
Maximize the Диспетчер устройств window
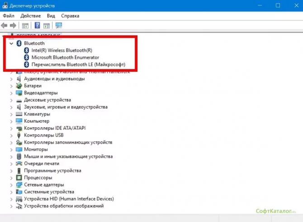278,5
